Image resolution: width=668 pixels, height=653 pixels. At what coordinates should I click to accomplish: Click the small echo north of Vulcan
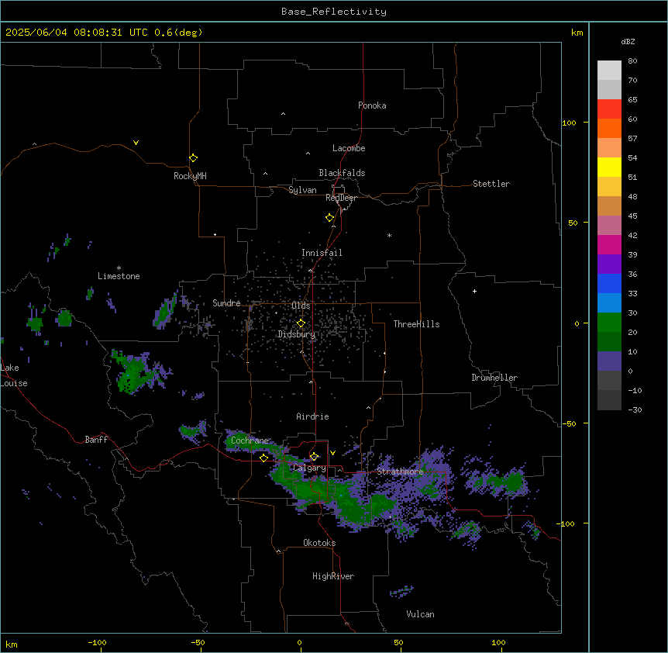pos(401,592)
